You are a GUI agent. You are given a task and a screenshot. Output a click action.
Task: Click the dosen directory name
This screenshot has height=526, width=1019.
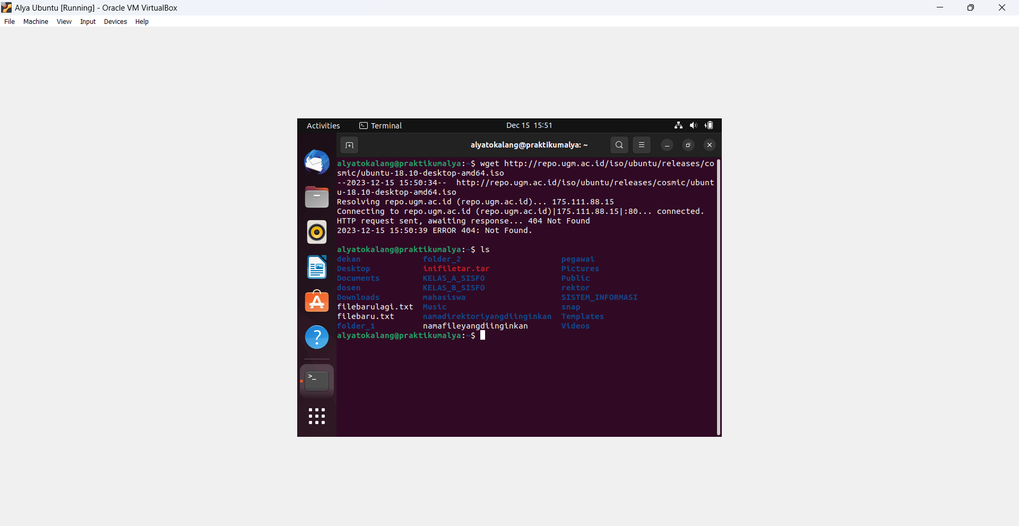(349, 288)
